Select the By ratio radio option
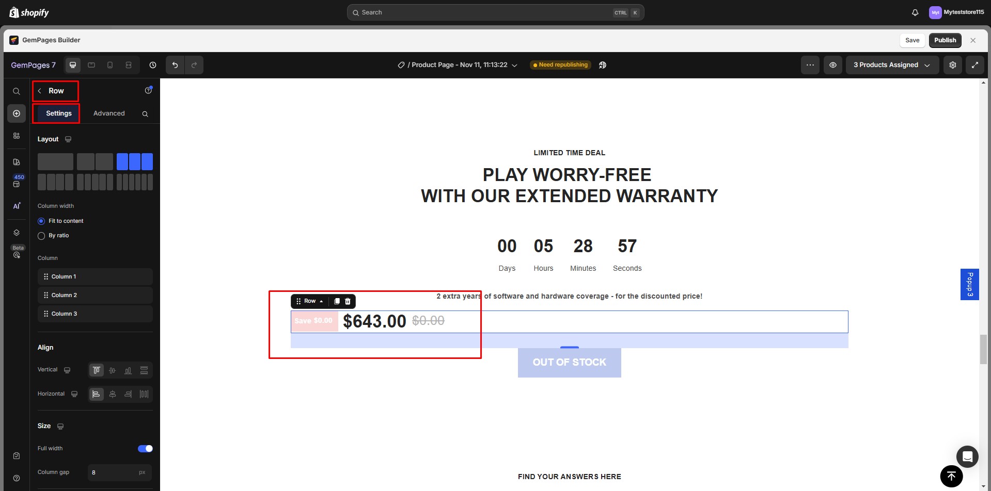Screen dimensions: 991x491 (41, 236)
